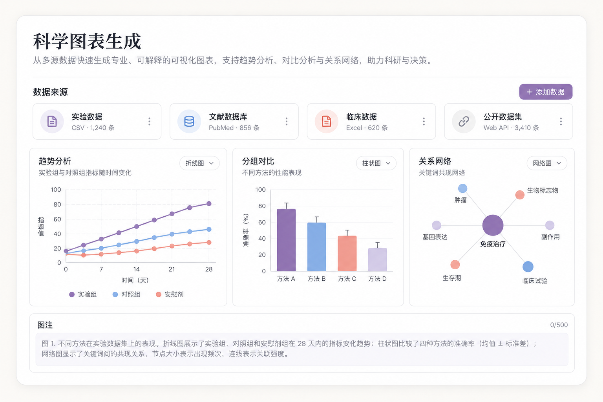Click the 不同方法的性能表现 subtitle
Image resolution: width=603 pixels, height=402 pixels.
click(x=272, y=173)
